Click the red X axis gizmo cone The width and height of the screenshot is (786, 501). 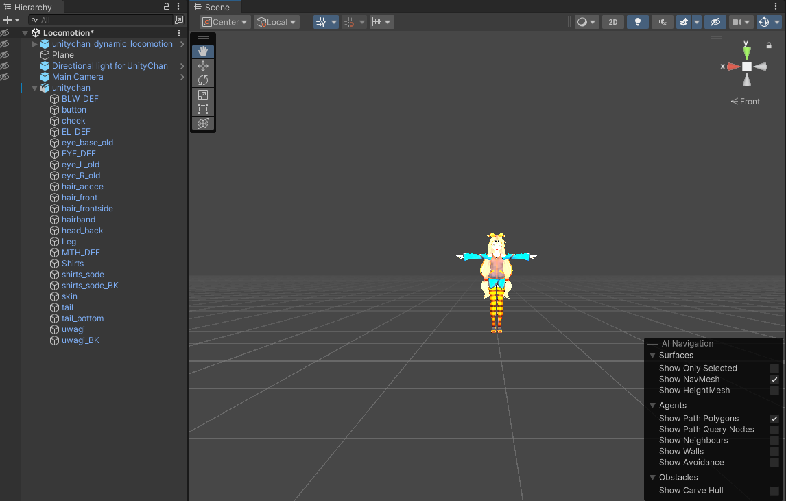pyautogui.click(x=734, y=66)
